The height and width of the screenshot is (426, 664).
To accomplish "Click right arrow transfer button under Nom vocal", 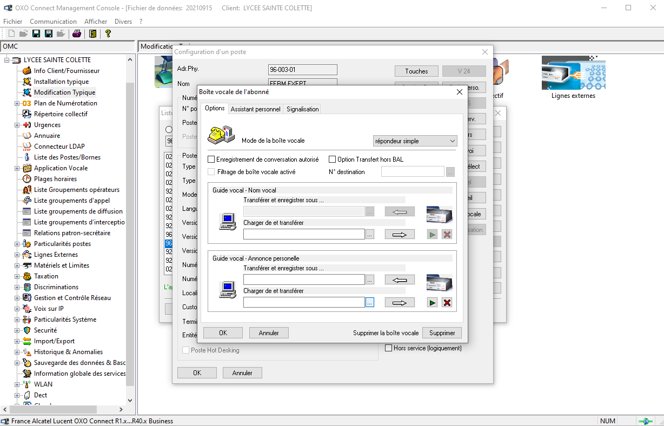I will pyautogui.click(x=399, y=235).
